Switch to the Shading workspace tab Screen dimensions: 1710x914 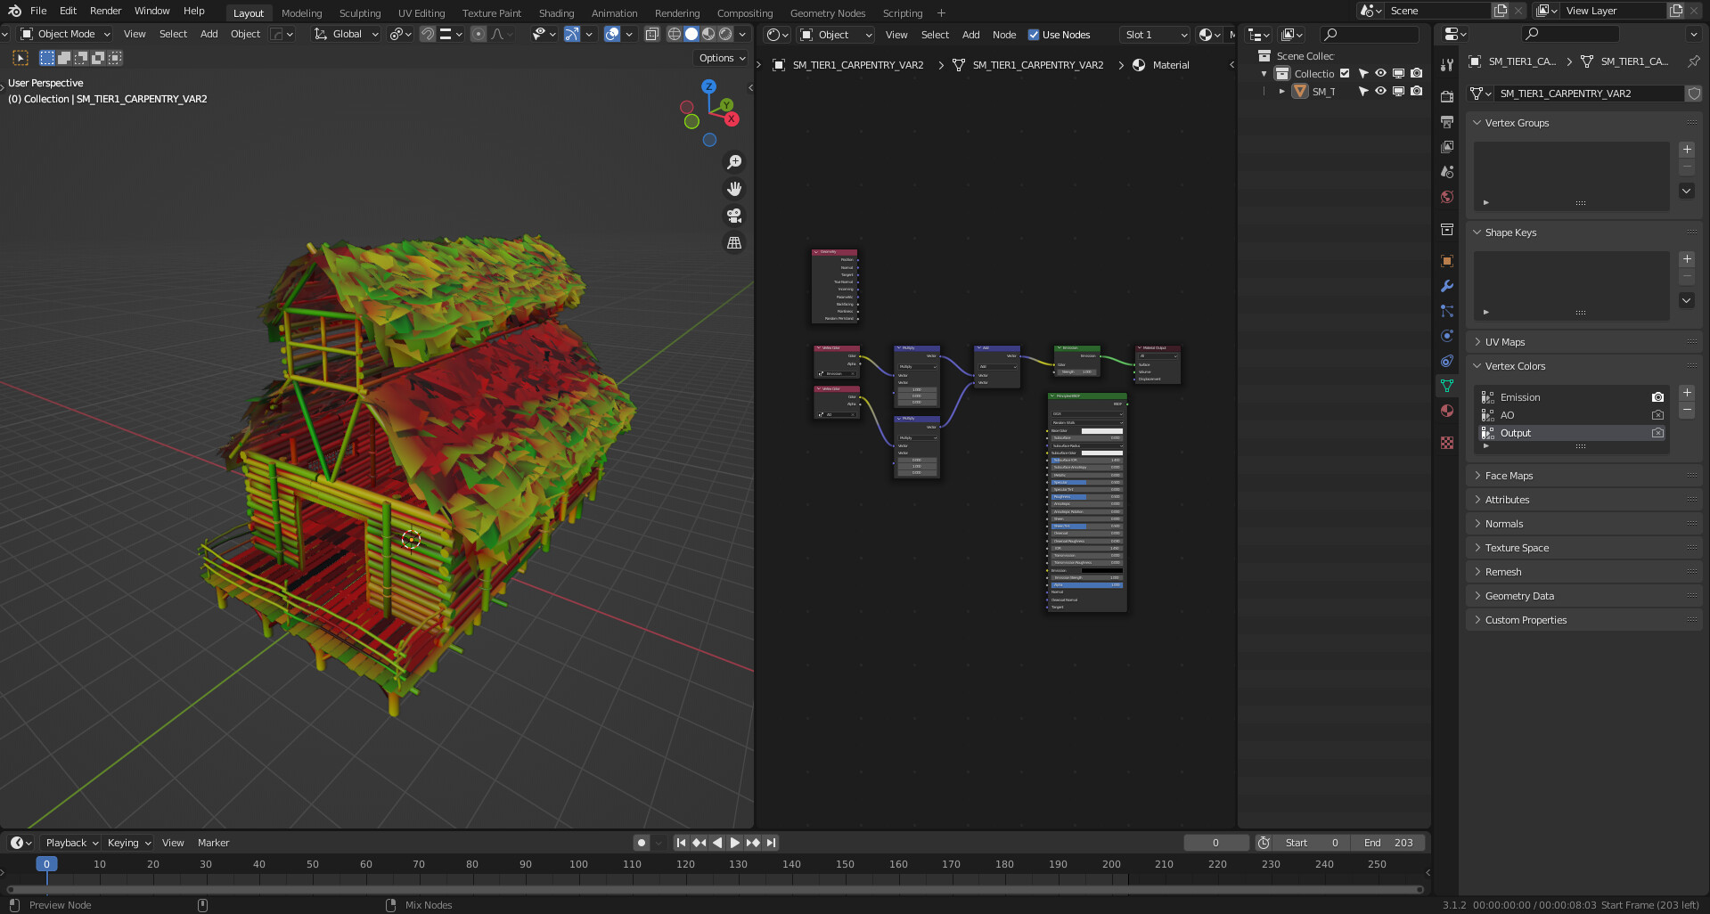(556, 12)
